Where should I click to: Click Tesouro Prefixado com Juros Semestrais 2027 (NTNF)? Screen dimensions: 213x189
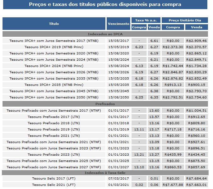[x=54, y=167]
